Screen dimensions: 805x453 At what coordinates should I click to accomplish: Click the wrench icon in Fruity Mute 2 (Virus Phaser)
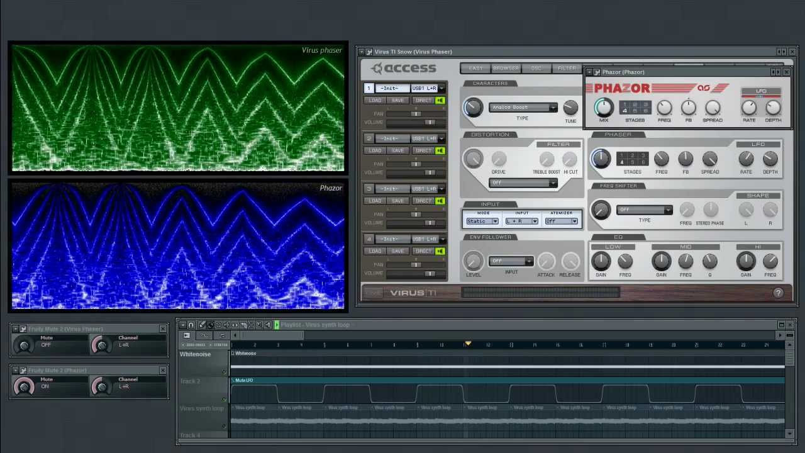click(x=23, y=329)
